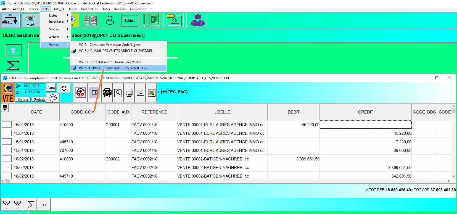
Task: Click the gear settings tool icon
Action: coord(81,93)
